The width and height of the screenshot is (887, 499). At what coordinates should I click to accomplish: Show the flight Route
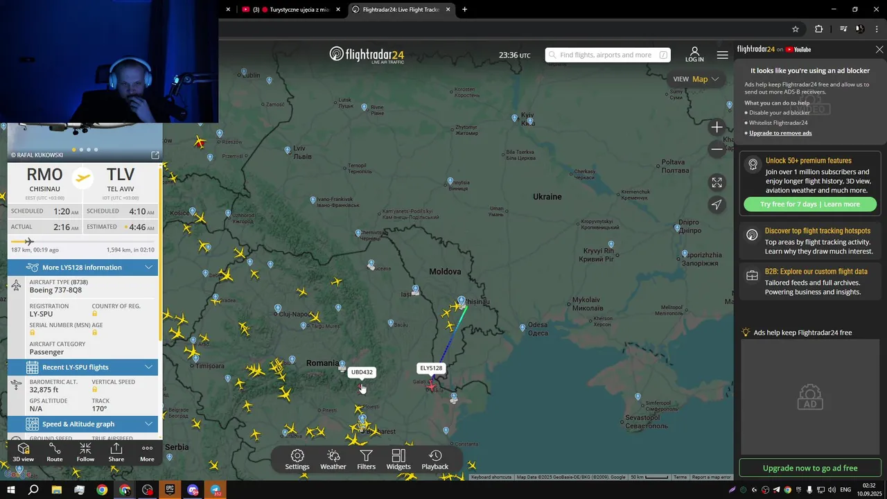(x=55, y=453)
